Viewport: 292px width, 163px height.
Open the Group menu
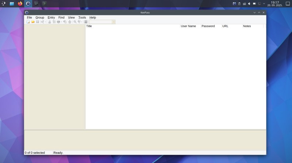40,18
